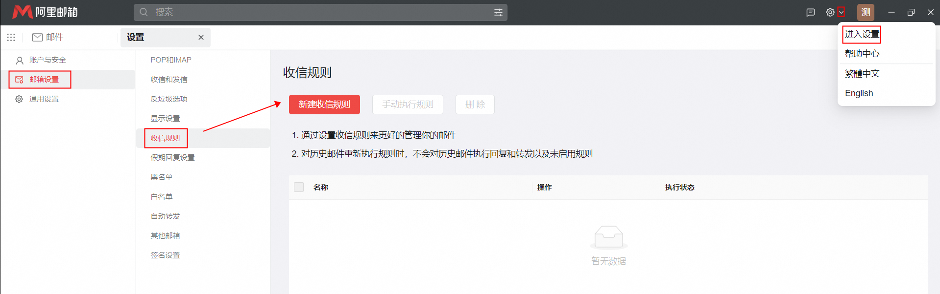940x294 pixels.
Task: Open the 反垃圾选项 settings page
Action: [x=169, y=99]
